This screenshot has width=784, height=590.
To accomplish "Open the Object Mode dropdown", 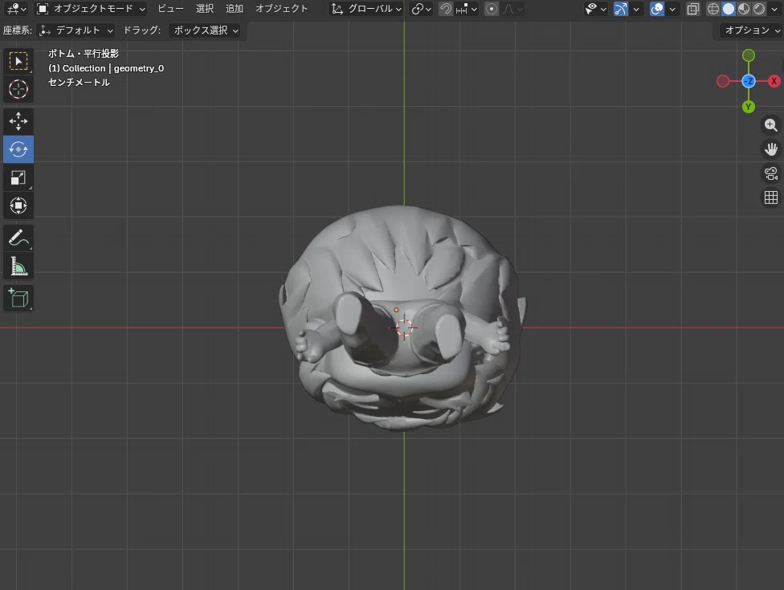I will point(92,9).
